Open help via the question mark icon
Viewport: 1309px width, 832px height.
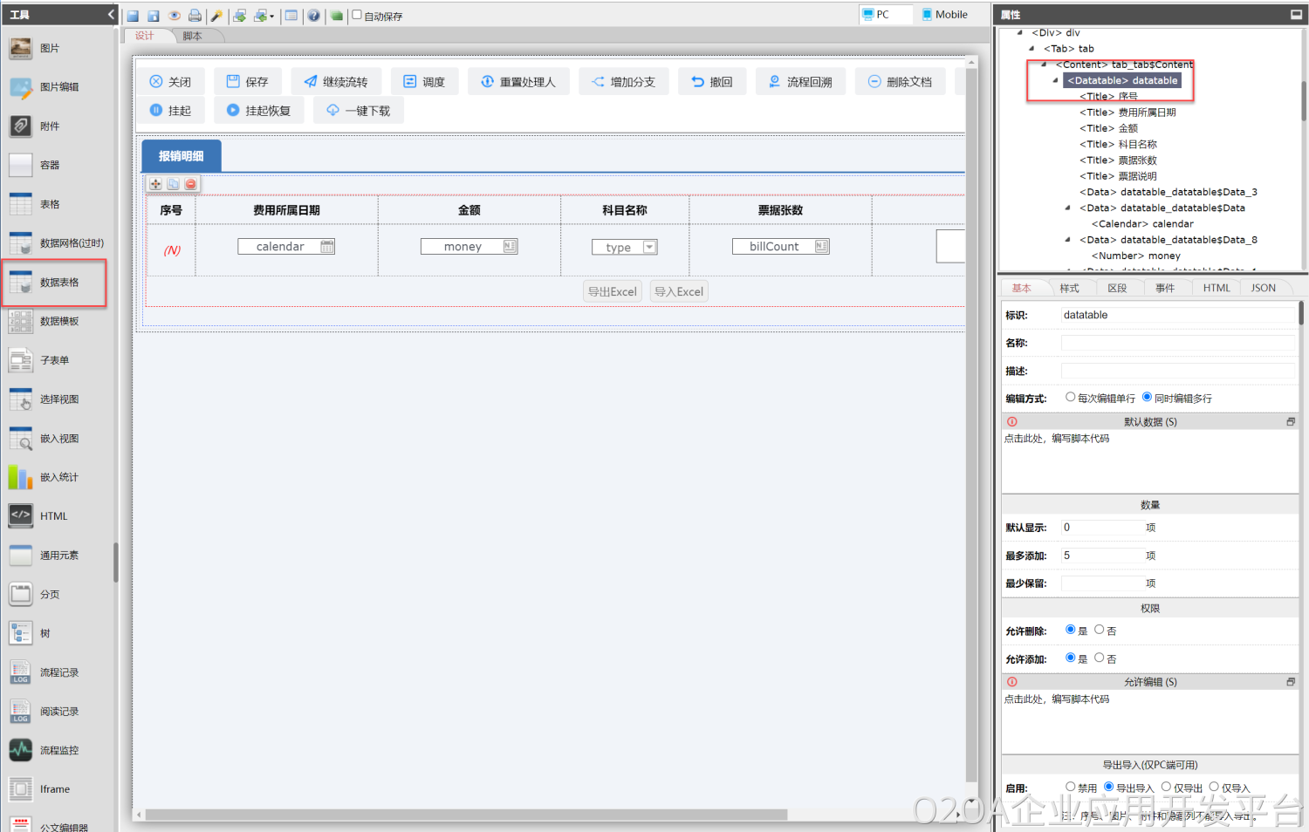click(313, 16)
